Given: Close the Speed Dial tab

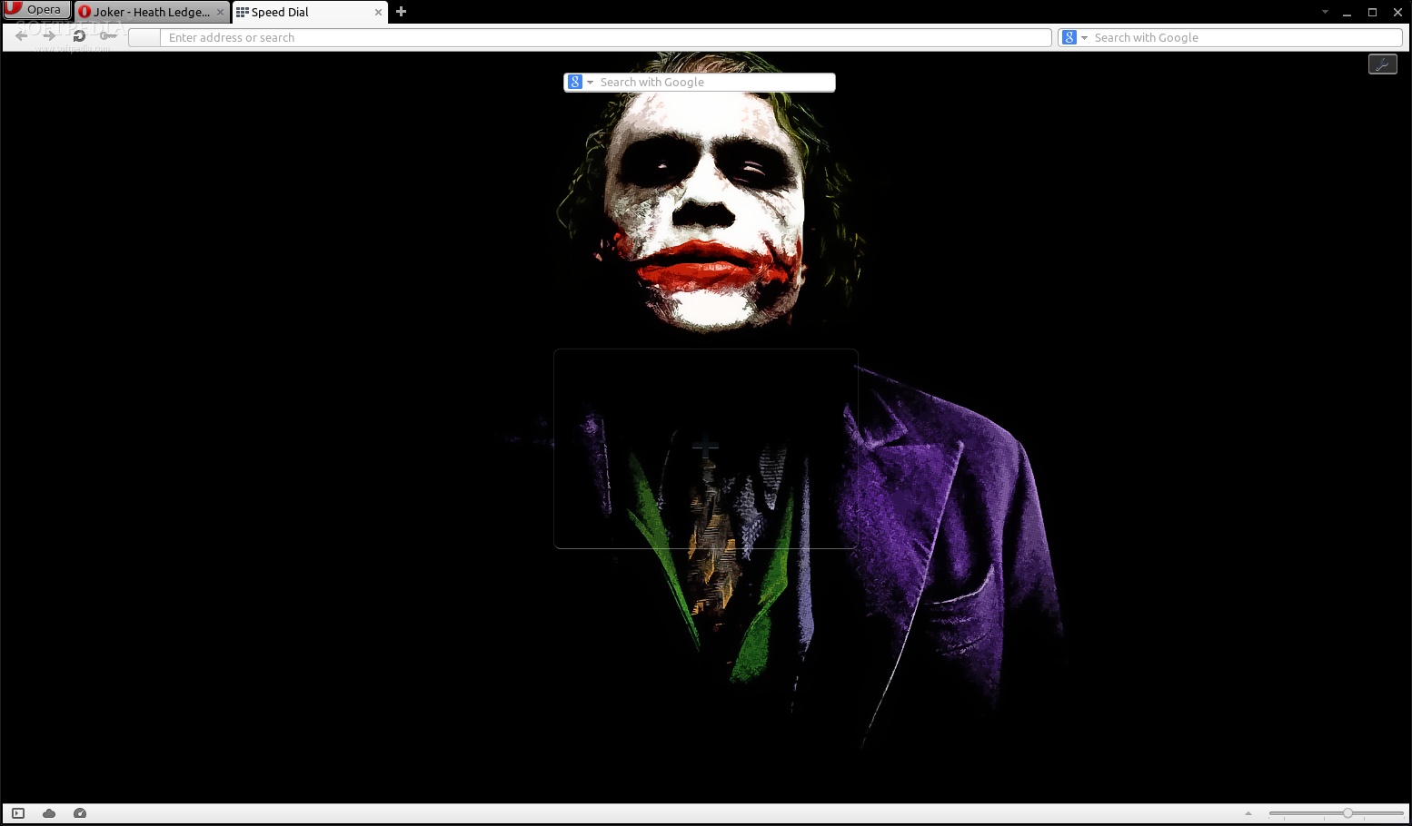Looking at the screenshot, I should coord(378,13).
